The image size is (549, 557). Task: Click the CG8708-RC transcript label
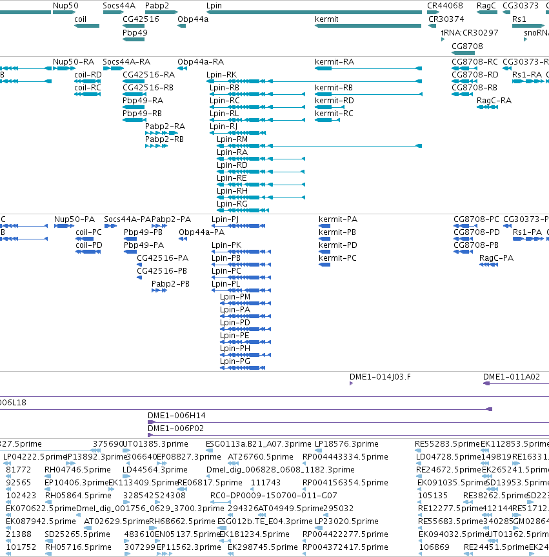pyautogui.click(x=475, y=62)
